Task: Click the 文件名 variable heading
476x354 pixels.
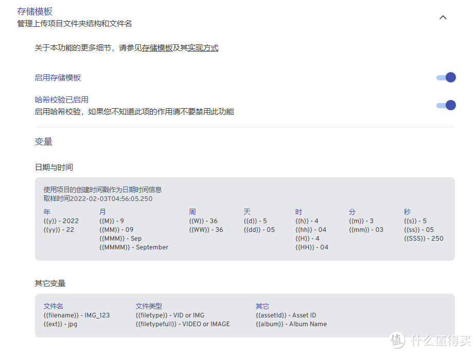Action: pos(54,306)
